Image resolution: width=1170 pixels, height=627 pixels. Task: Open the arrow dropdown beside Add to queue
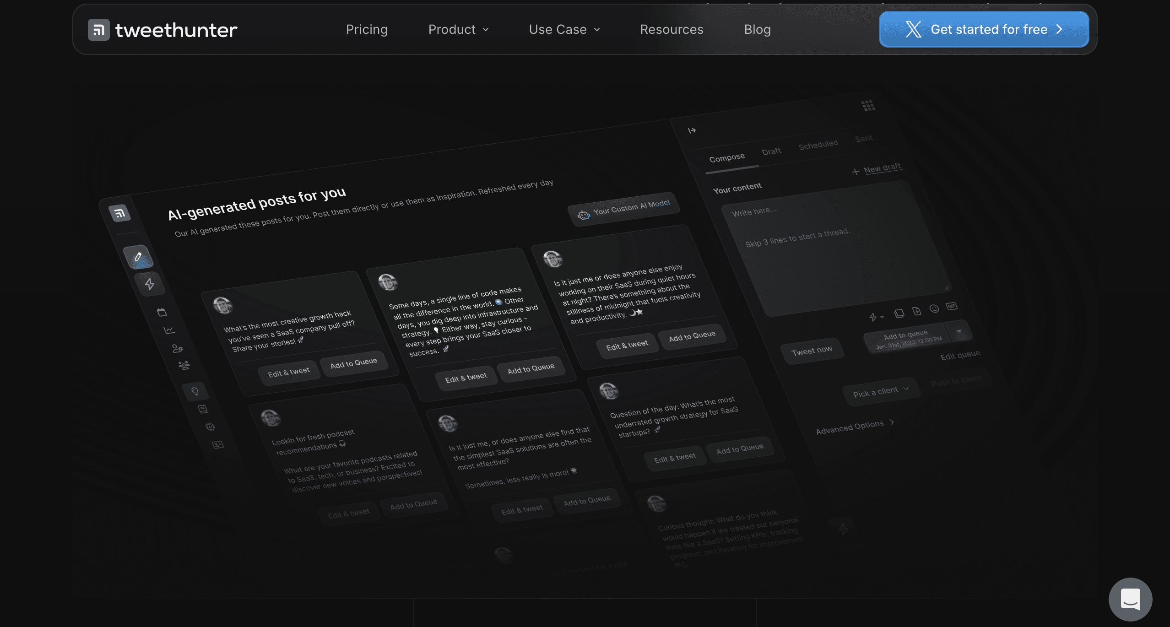pos(959,331)
